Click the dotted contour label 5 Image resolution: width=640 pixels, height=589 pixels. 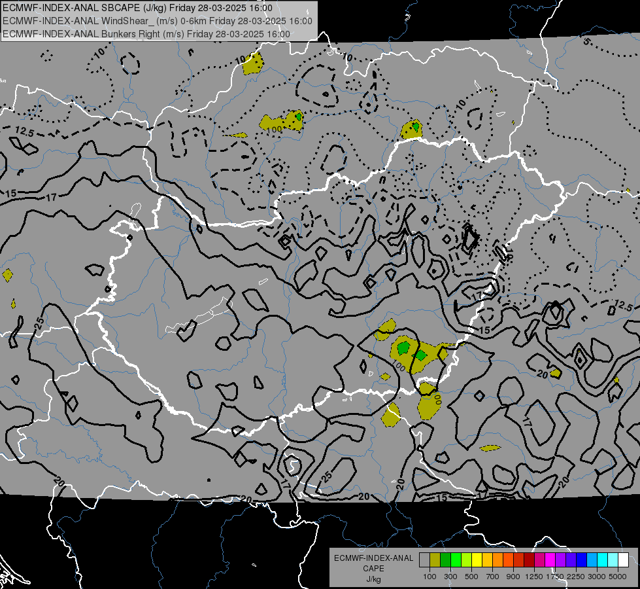click(586, 41)
